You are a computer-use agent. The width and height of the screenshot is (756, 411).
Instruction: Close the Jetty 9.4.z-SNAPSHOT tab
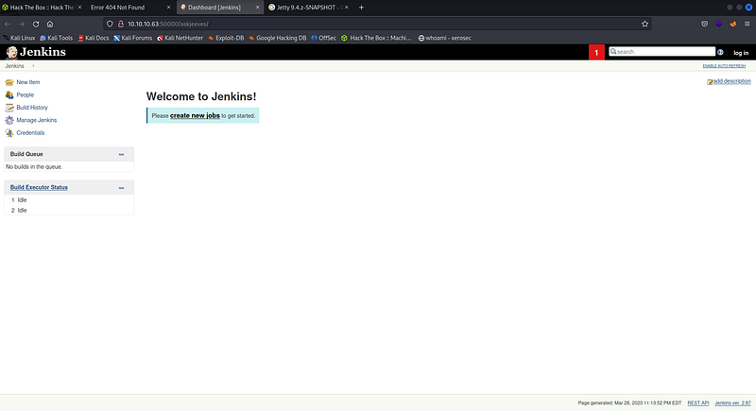coord(347,8)
